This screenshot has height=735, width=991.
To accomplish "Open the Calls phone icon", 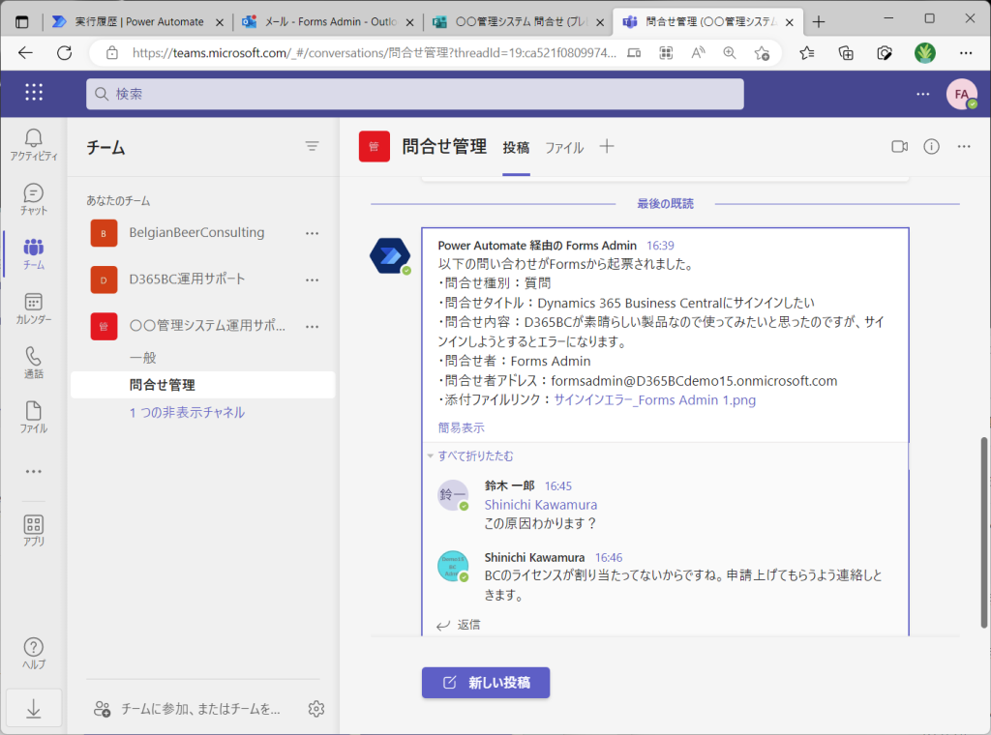I will coord(34,363).
